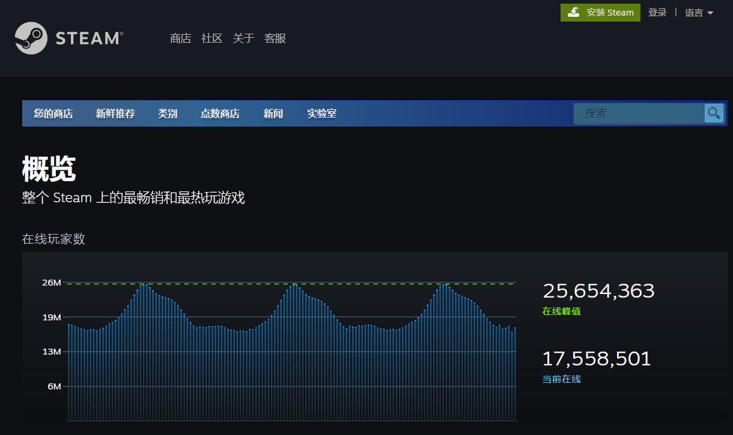
Task: Click the magnifying glass search icon
Action: coord(714,113)
